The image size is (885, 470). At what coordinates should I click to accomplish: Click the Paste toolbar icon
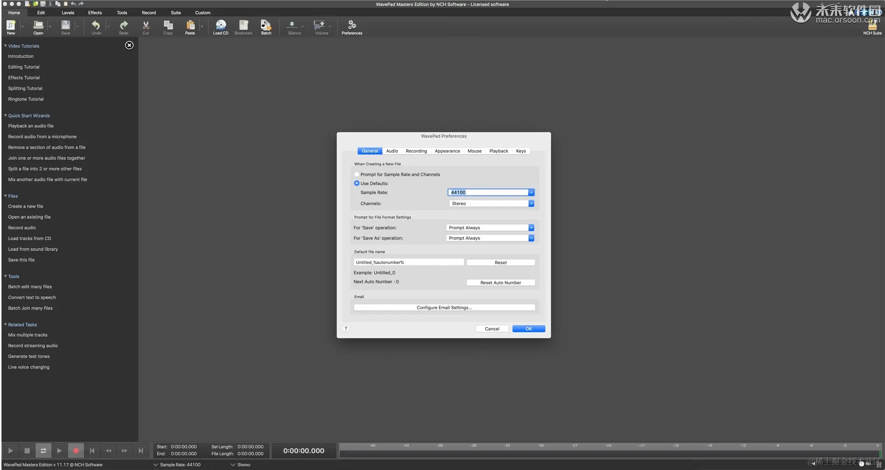190,27
